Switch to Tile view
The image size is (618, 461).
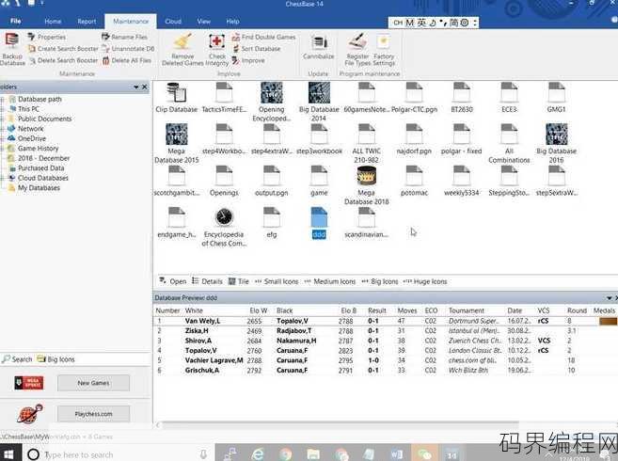(x=239, y=281)
